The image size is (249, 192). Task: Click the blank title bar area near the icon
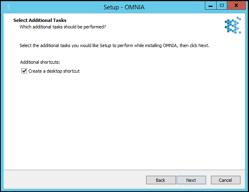tap(55, 7)
